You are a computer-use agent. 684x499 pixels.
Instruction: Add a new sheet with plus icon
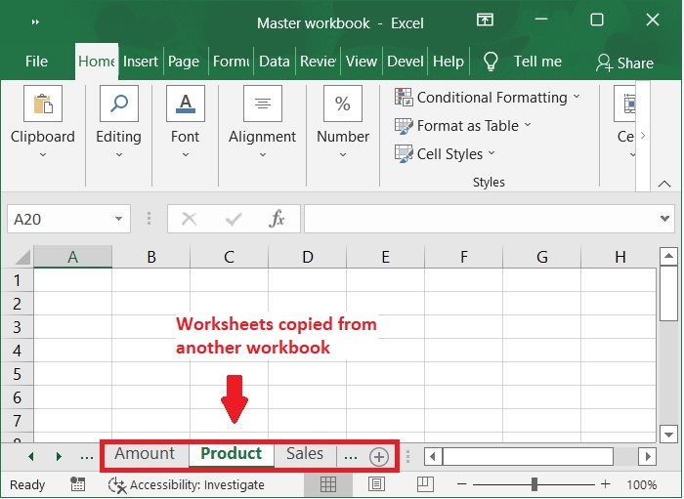point(379,457)
